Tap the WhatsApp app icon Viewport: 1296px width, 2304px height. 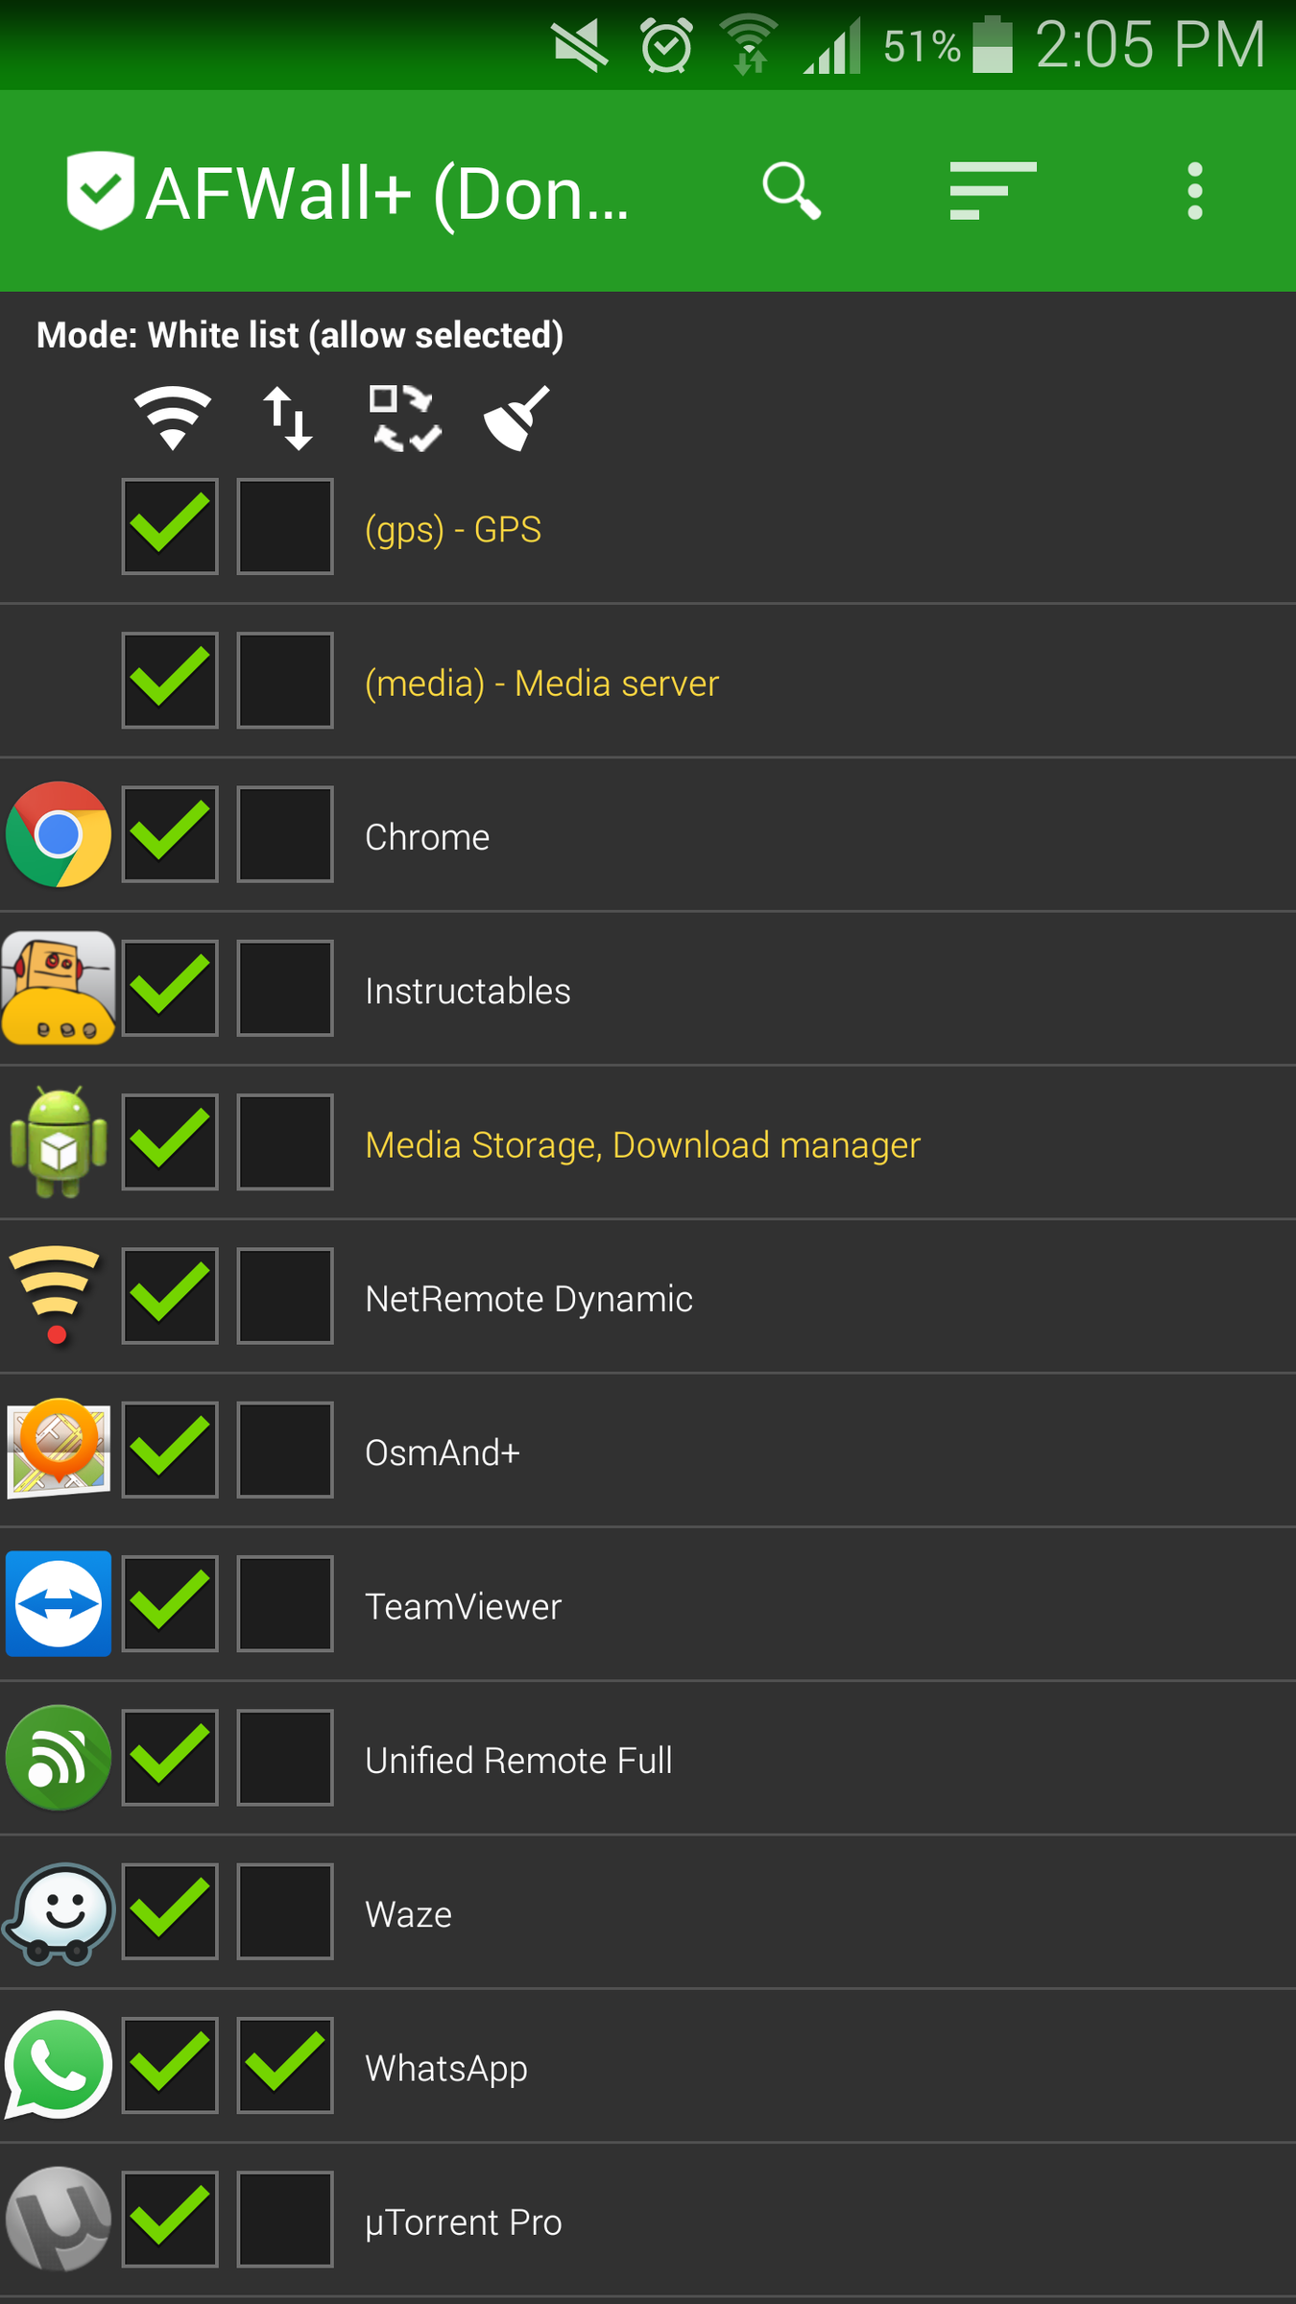click(x=59, y=2065)
